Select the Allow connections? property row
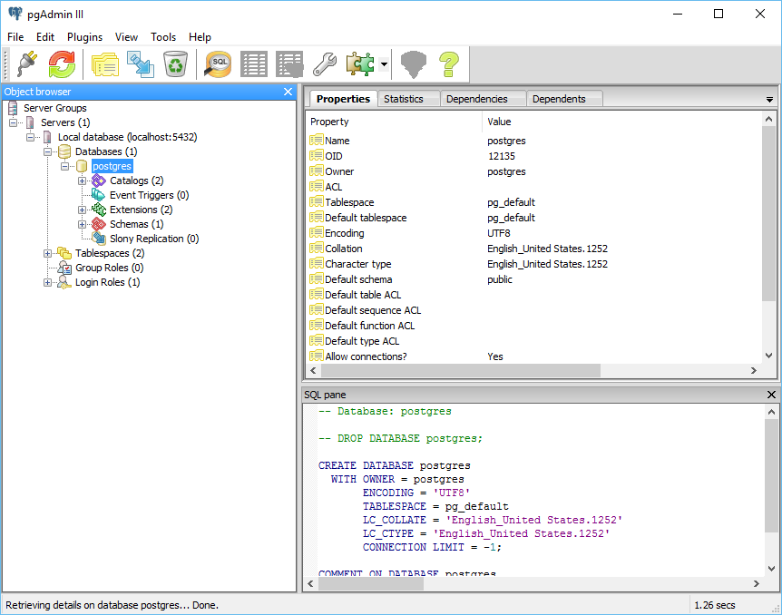 click(x=533, y=356)
